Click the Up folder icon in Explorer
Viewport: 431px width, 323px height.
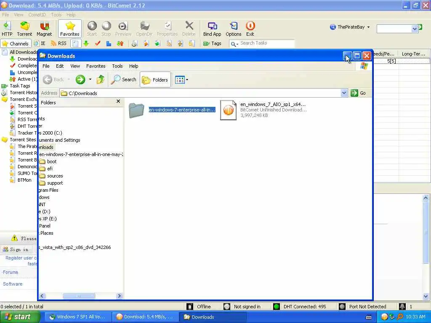(x=100, y=79)
